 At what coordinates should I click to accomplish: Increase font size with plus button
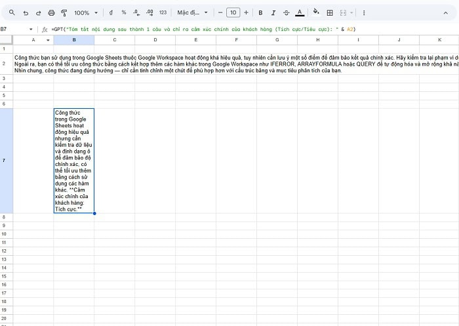pyautogui.click(x=247, y=12)
